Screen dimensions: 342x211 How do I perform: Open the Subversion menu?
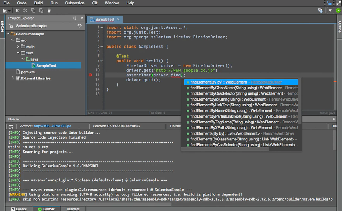[x=75, y=3]
